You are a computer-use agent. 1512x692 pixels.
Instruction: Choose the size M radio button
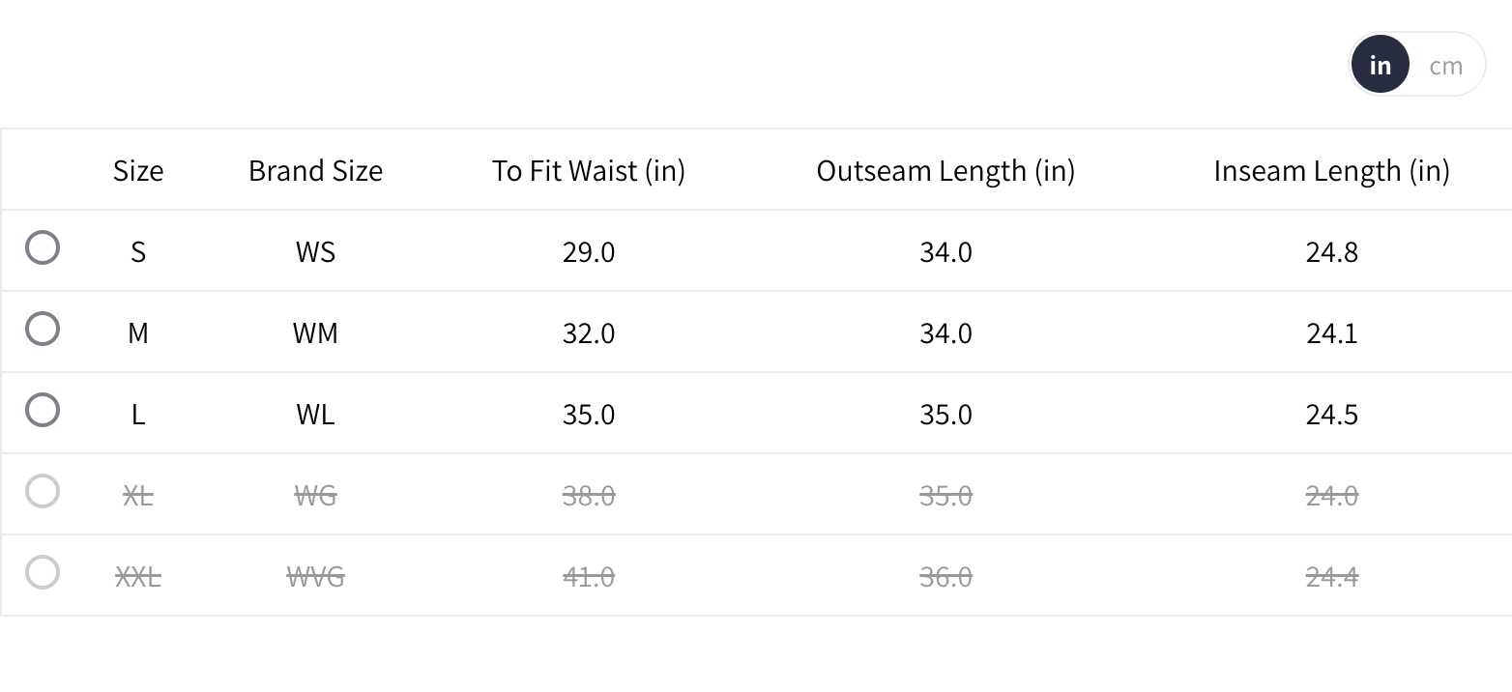click(x=43, y=330)
